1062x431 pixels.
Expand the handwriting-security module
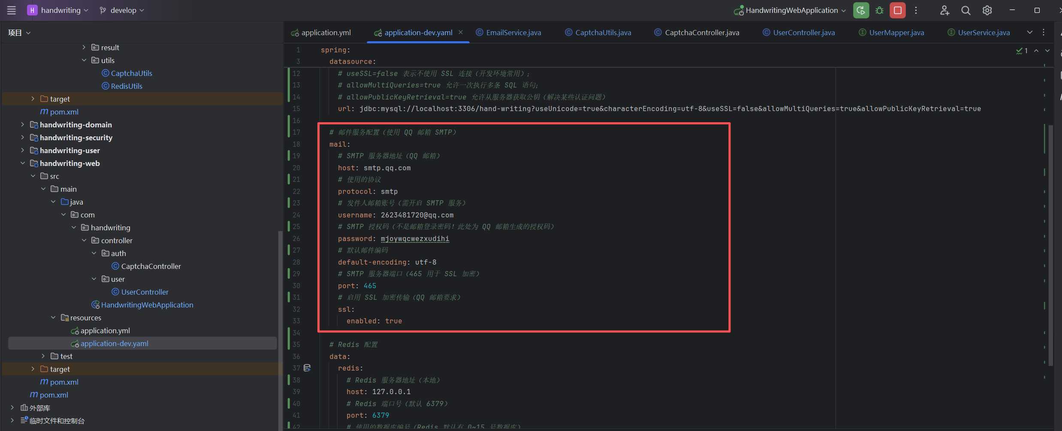tap(22, 137)
